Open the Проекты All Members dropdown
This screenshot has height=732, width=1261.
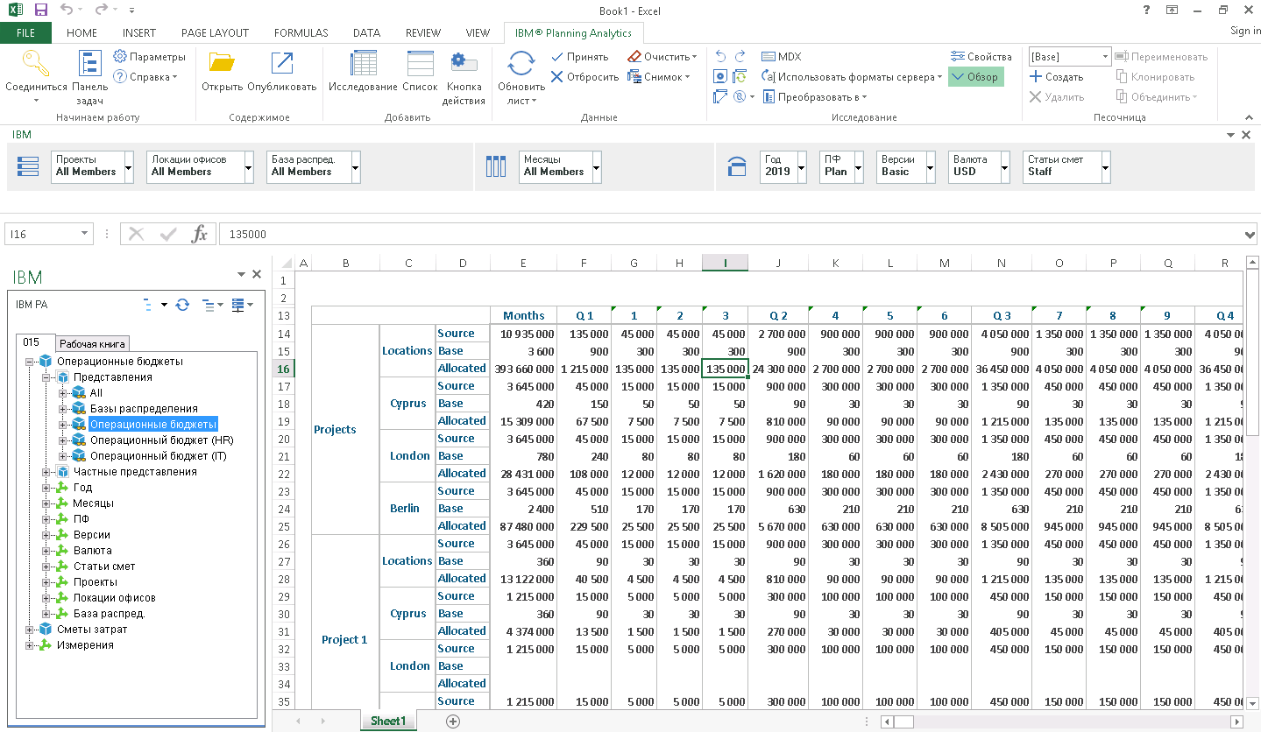tap(129, 166)
